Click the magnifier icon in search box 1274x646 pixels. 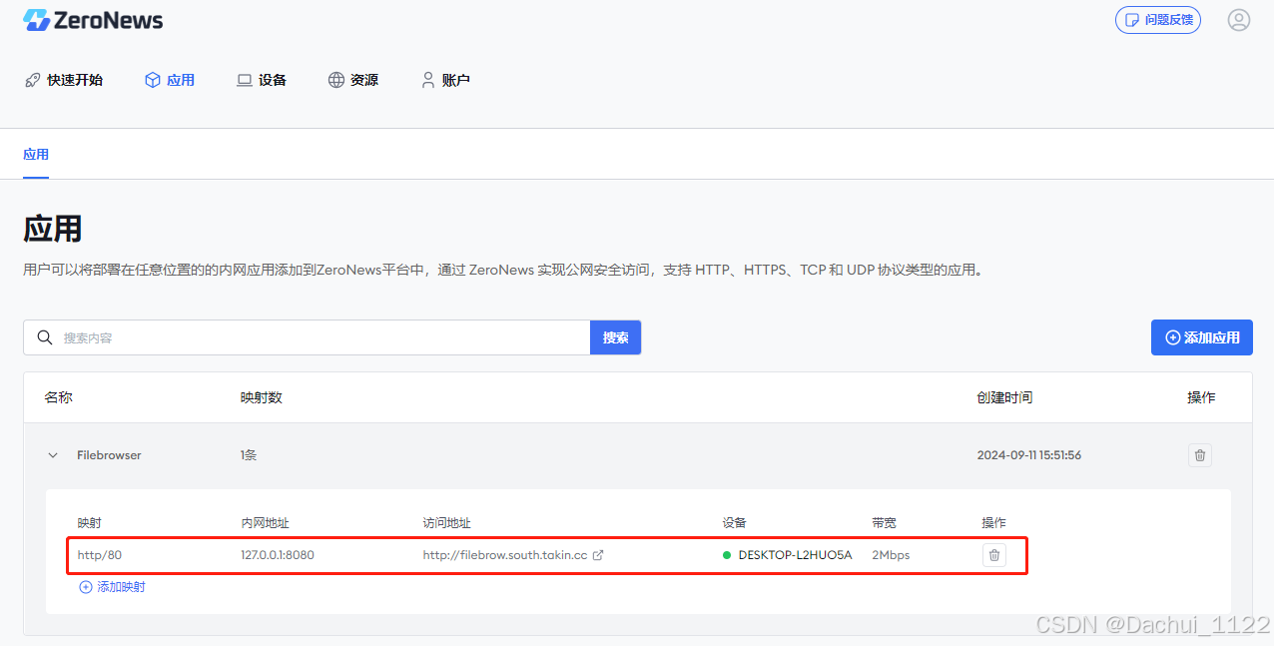(44, 337)
